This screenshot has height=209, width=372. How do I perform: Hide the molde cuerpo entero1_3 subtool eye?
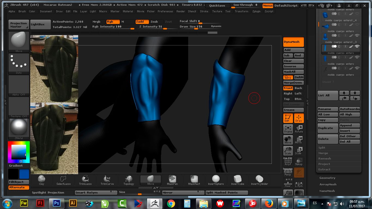tap(357, 35)
